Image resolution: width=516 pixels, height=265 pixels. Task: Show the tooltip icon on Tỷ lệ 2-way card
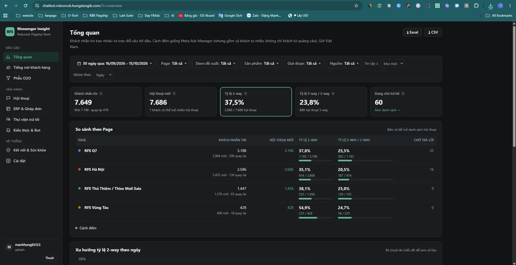click(245, 94)
